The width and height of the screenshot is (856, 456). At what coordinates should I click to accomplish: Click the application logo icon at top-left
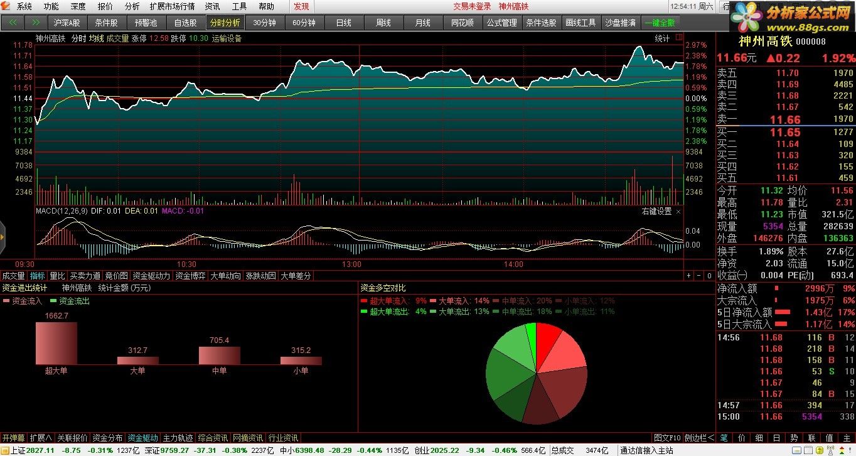point(6,6)
